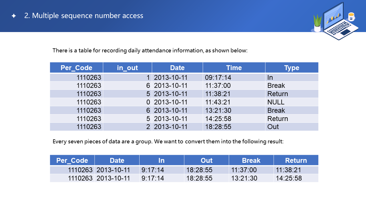Click the 13:21:30 cell in the result table
The height and width of the screenshot is (206, 366).
tap(244, 178)
